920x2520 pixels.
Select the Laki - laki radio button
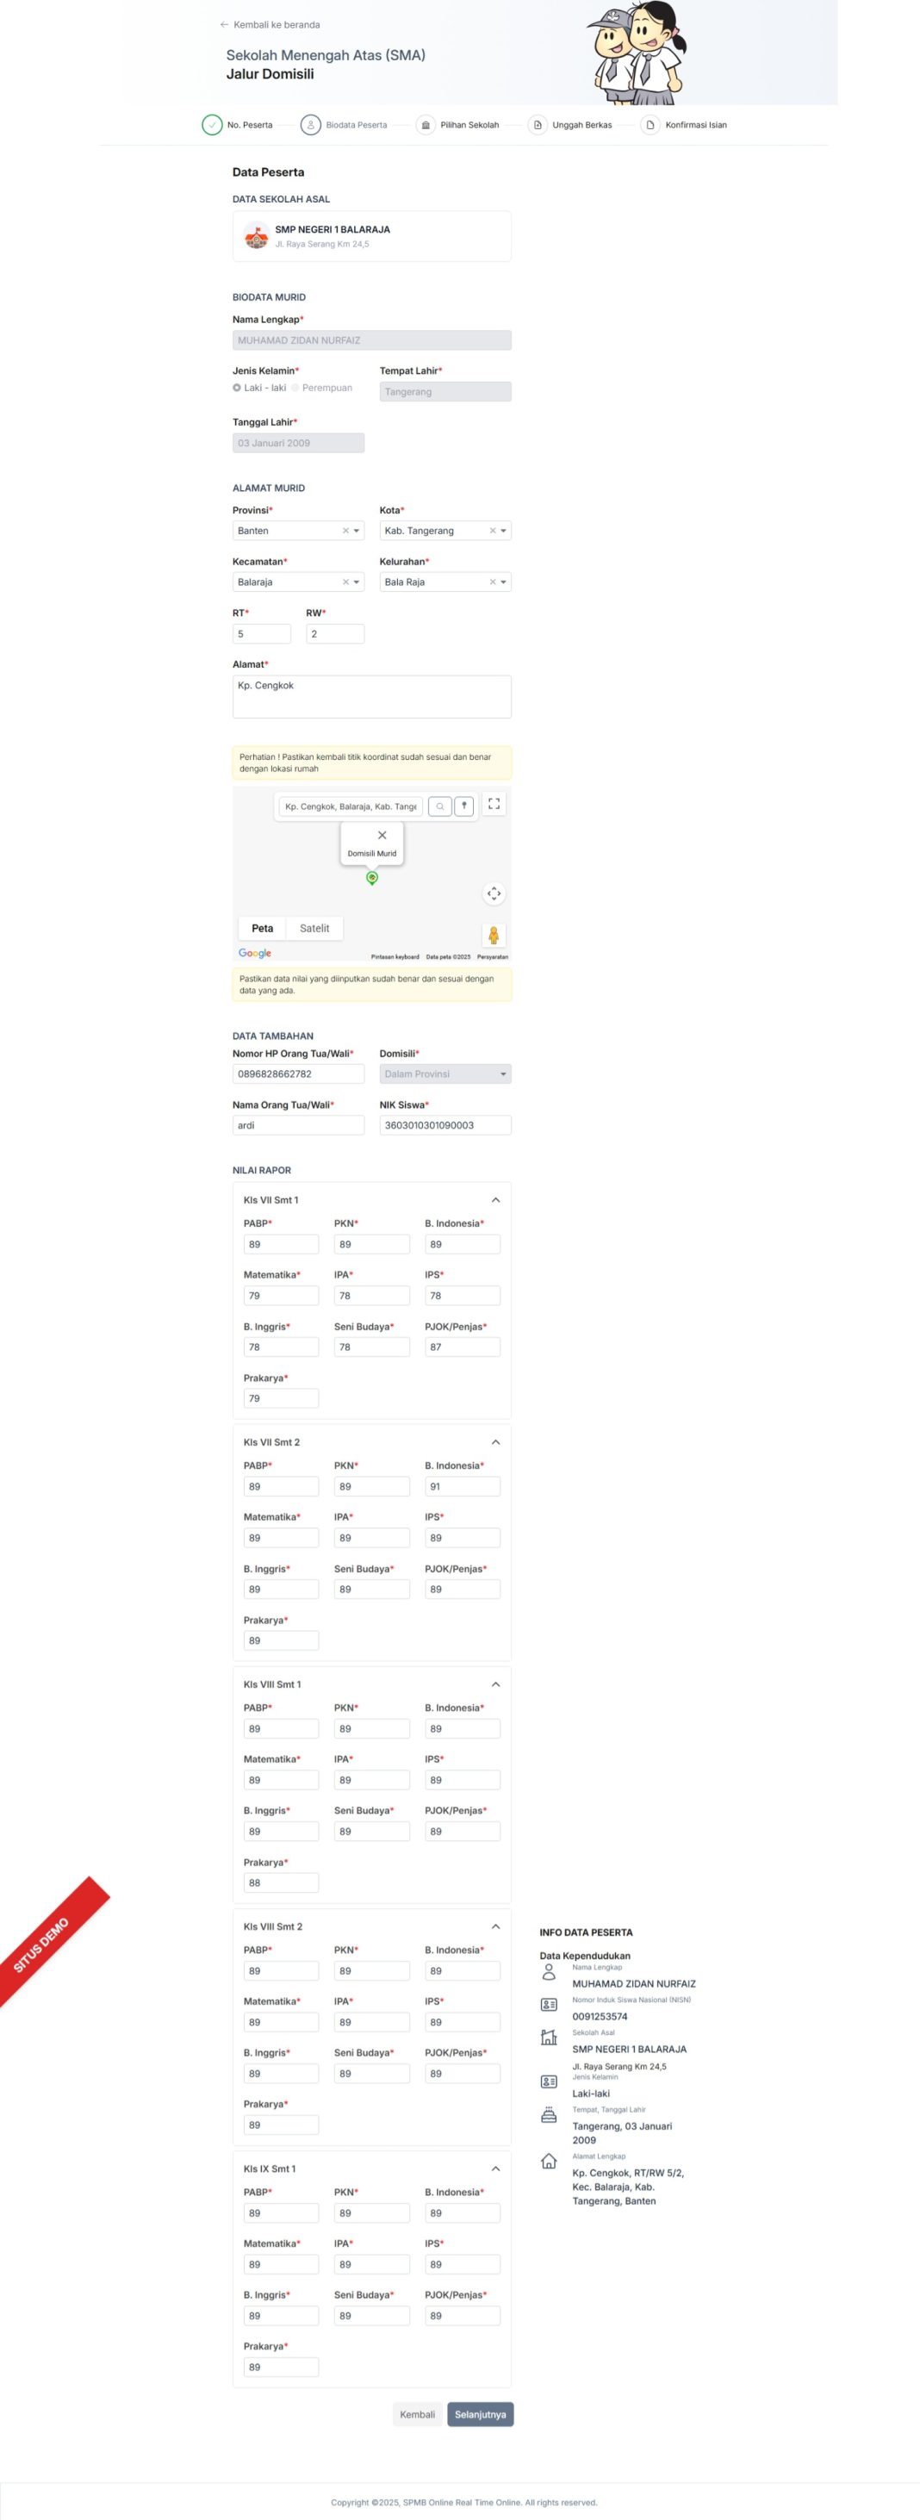[237, 389]
